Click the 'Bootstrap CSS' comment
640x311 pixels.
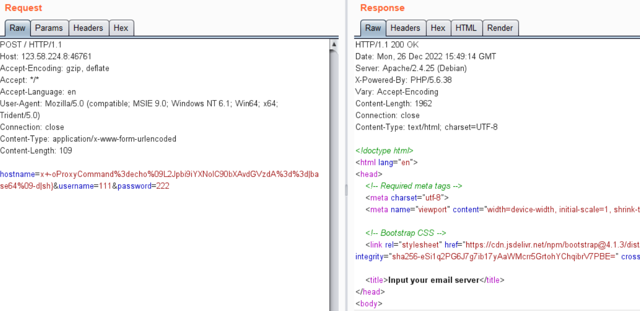point(406,233)
